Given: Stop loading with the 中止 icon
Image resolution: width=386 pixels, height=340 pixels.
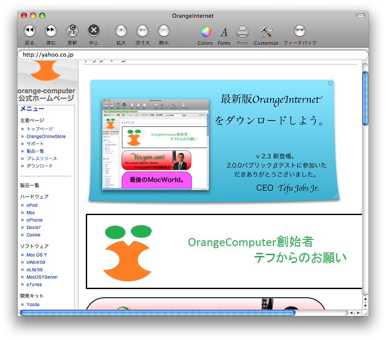Looking at the screenshot, I should [94, 30].
